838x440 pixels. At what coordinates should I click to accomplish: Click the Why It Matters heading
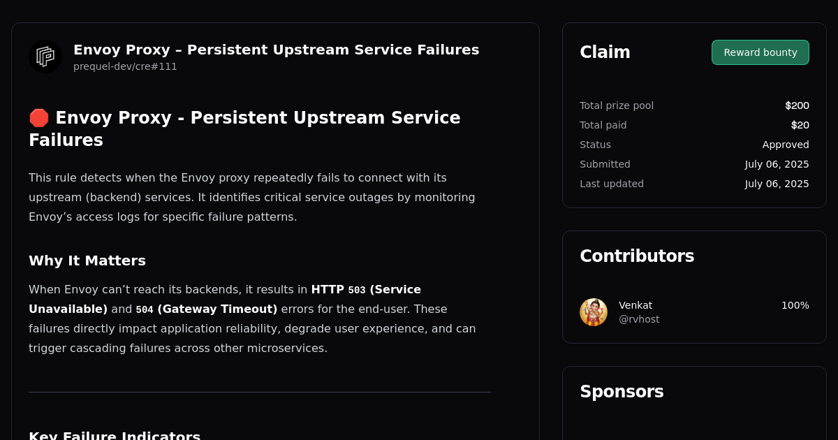point(87,261)
